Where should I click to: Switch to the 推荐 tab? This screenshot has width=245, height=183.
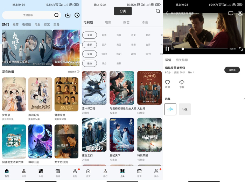click(16, 25)
